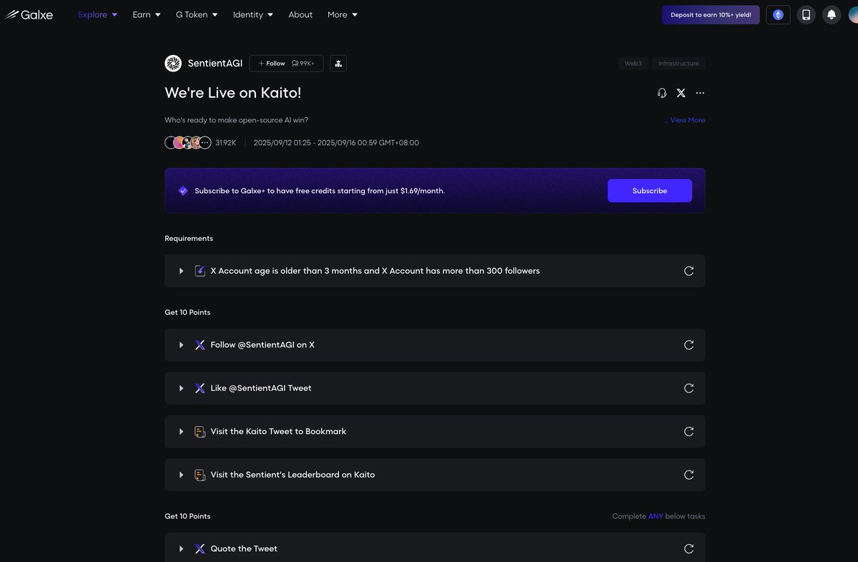Screen dimensions: 858x562
Task: Click Deposit to earn 10%+ yield button
Action: pyautogui.click(x=711, y=14)
